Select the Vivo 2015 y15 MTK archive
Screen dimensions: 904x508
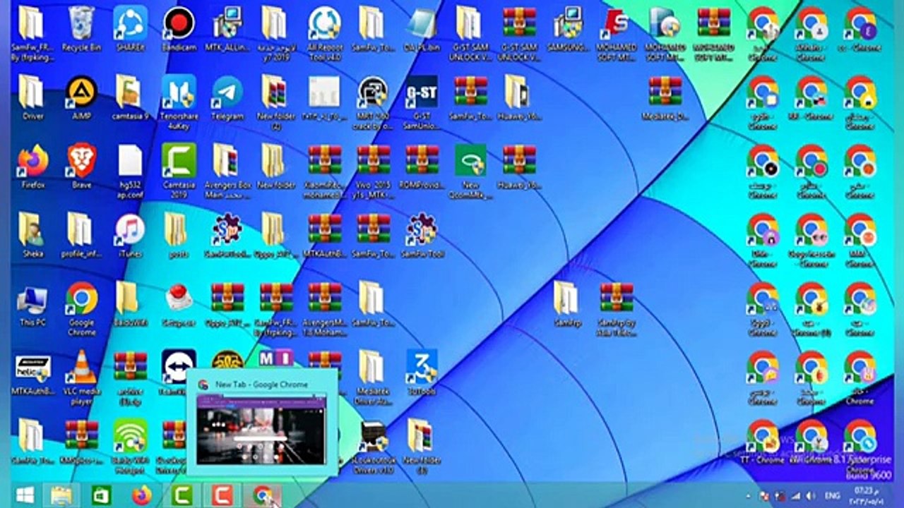tap(373, 171)
